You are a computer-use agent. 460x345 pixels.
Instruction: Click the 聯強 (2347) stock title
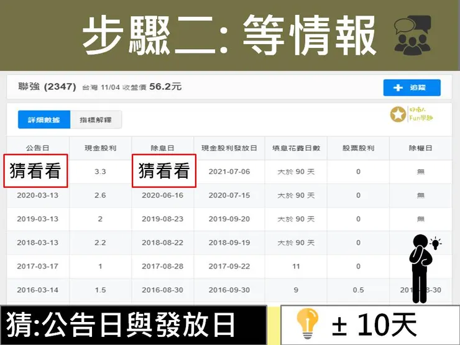tap(47, 86)
